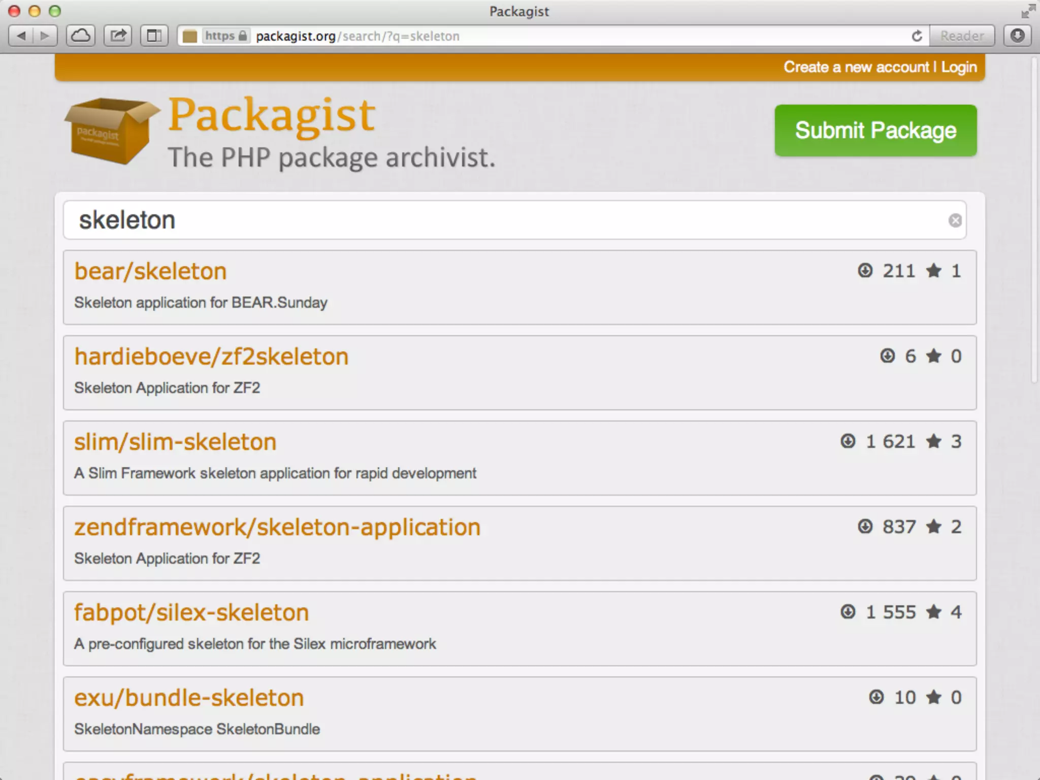1040x780 pixels.
Task: Toggle full screen window arrows
Action: (x=1028, y=11)
